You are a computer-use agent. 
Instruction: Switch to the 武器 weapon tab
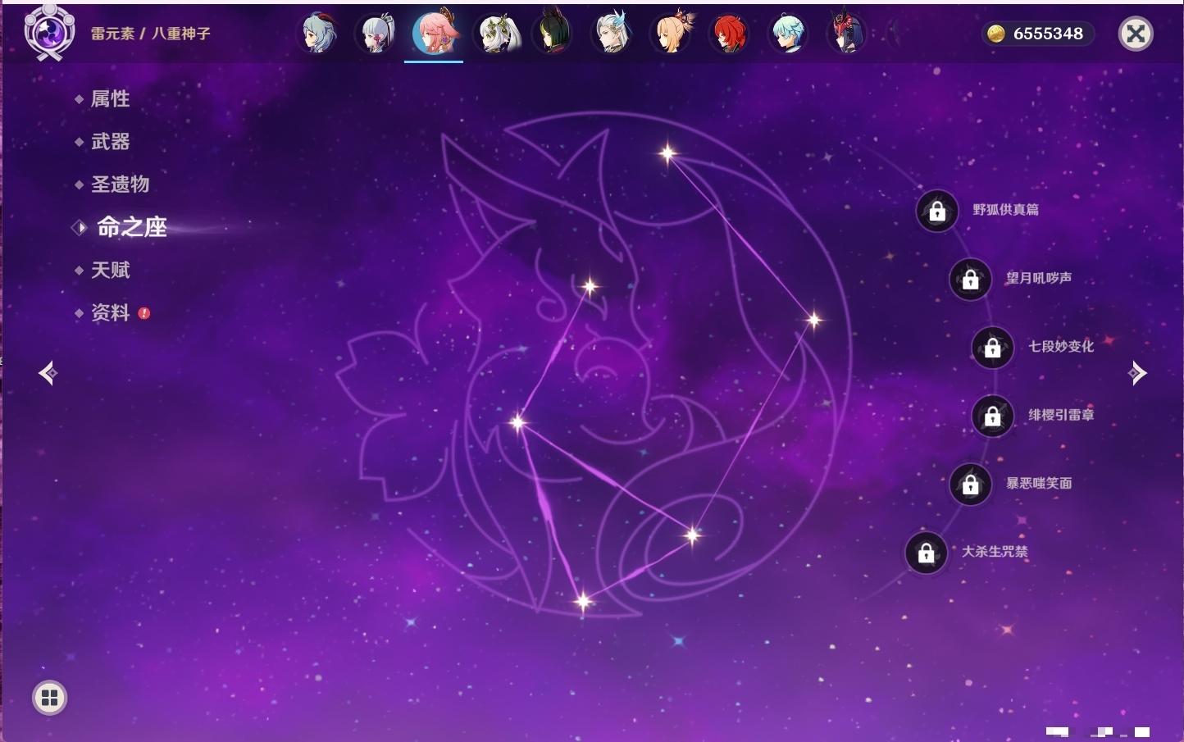110,142
